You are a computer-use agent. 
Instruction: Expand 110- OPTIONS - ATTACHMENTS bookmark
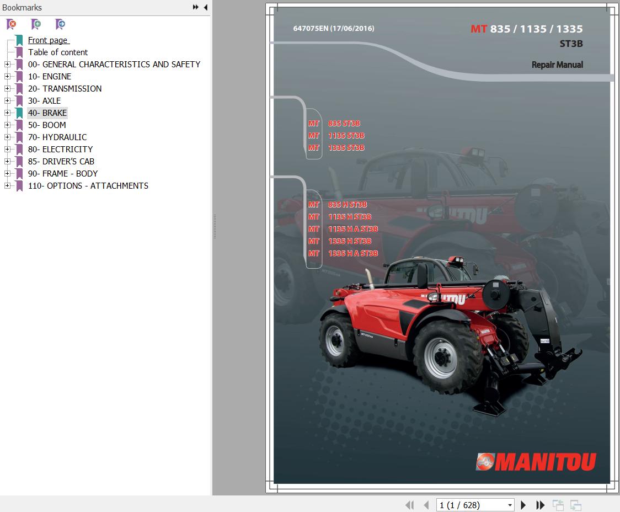[7, 185]
